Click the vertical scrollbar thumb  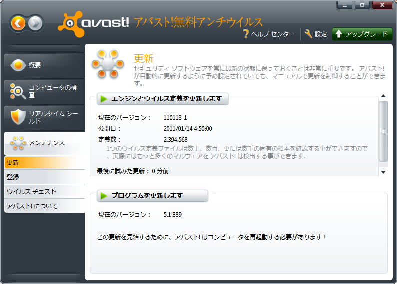pyautogui.click(x=383, y=132)
